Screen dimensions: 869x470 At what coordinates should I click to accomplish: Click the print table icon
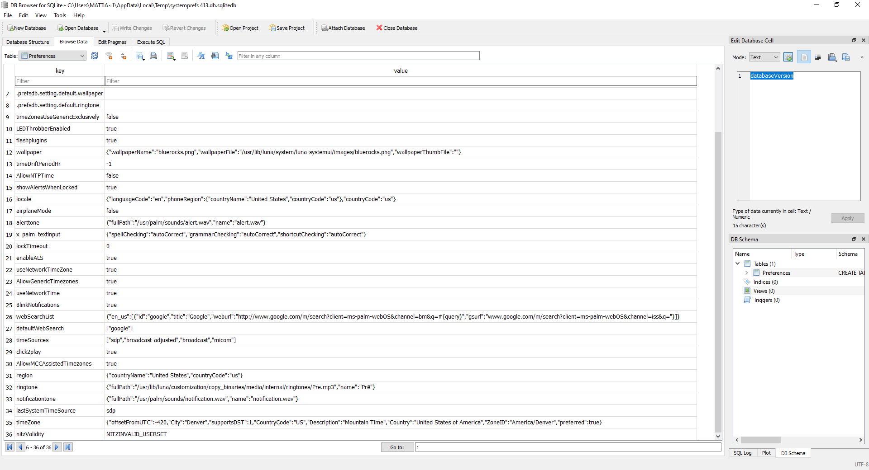click(x=153, y=56)
